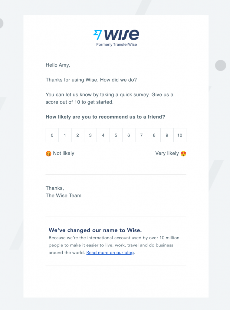Pick rating 3 in the scale
230x310 pixels.
(x=90, y=135)
